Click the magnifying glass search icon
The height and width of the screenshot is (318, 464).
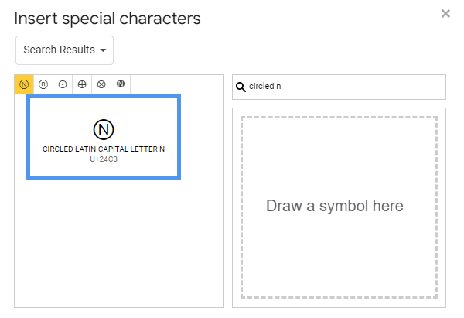point(241,87)
